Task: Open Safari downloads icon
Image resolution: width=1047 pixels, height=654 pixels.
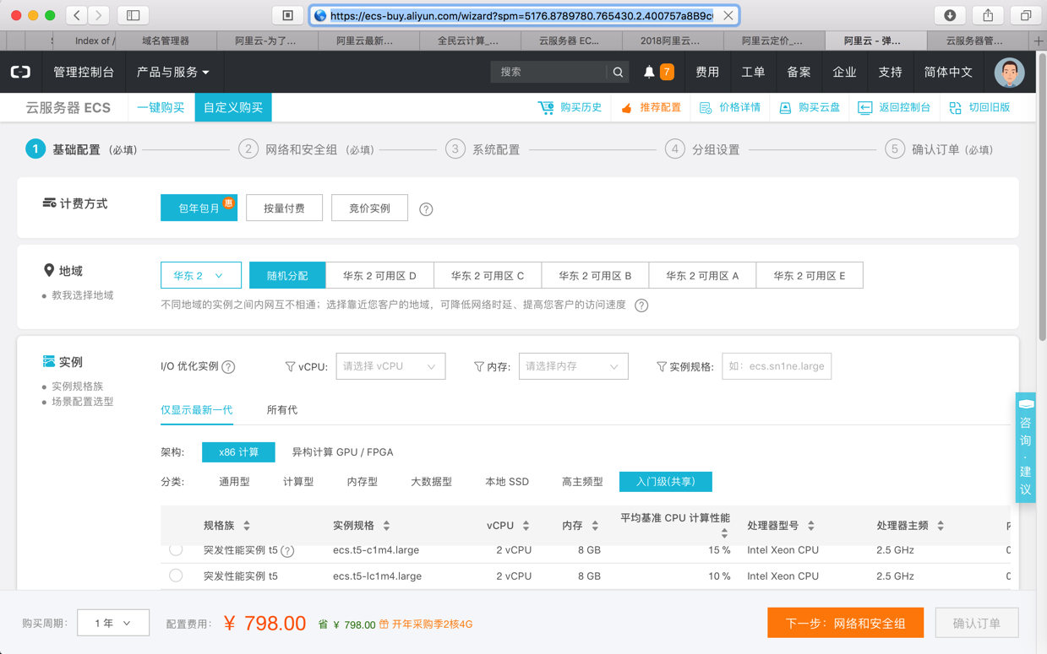Action: 950,15
